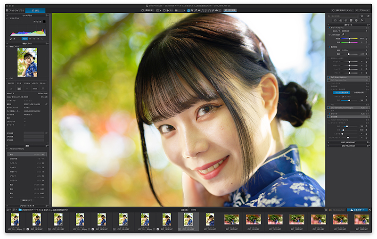Collapse the Advanced History section
This screenshot has width=377, height=239.
(7, 149)
